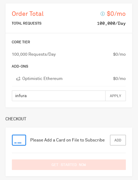Click the Add-Ons section label
Image resolution: width=138 pixels, height=180 pixels.
click(x=20, y=66)
